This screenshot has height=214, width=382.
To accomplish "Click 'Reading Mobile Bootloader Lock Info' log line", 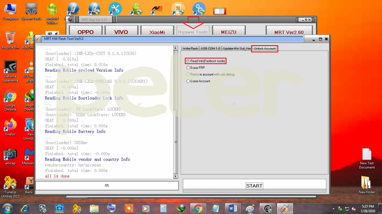I will pos(84,98).
